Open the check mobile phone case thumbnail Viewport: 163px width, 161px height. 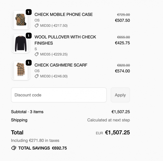pos(21,20)
